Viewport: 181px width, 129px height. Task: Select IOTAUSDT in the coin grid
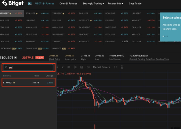[x=117, y=35]
